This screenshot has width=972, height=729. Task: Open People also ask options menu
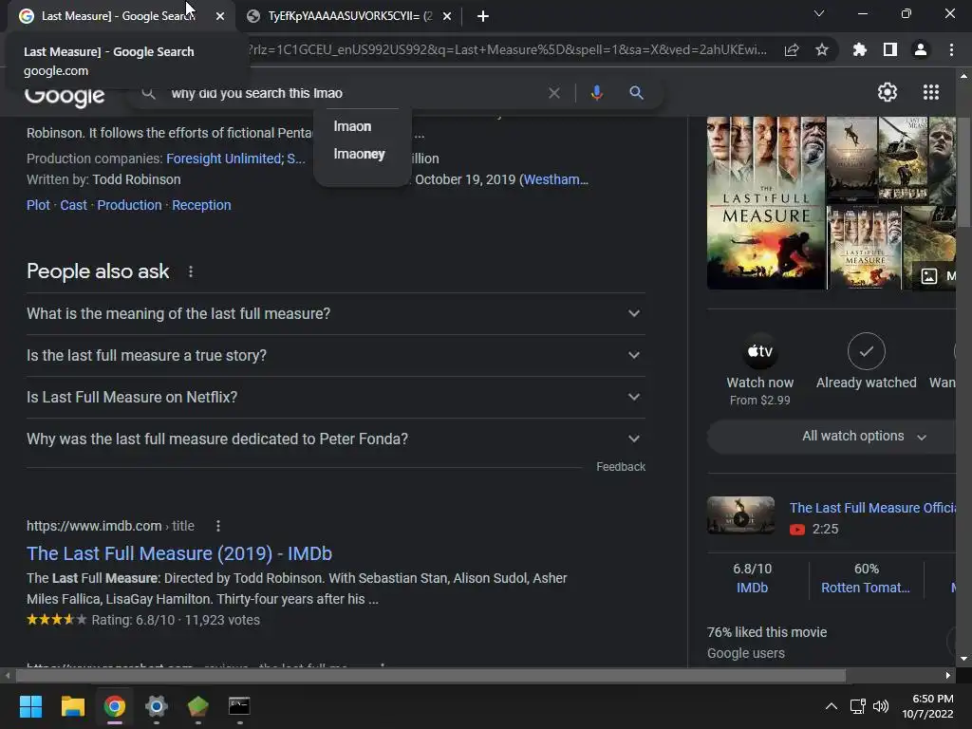coord(191,271)
